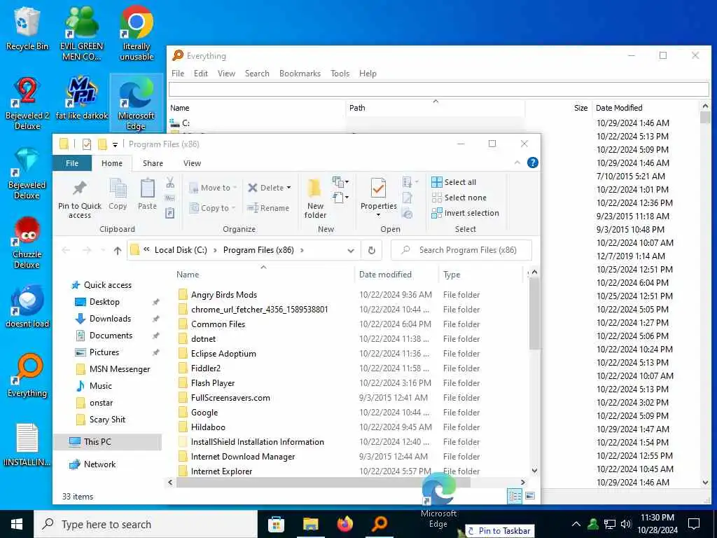The image size is (717, 538).
Task: Expand chevron after Program Files (x86) breadcrumb
Action: [x=302, y=250]
